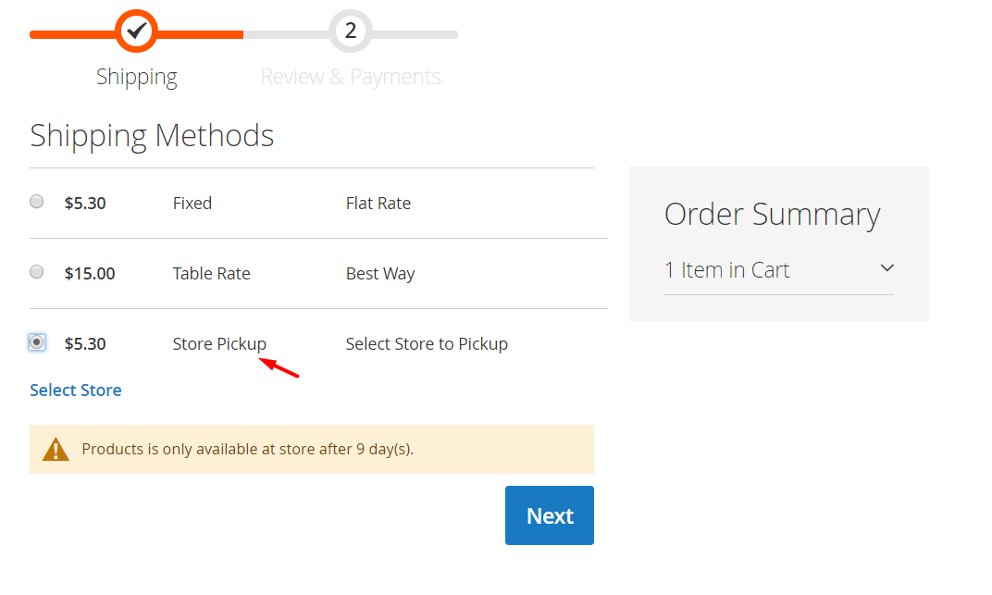Image resolution: width=992 pixels, height=595 pixels.
Task: Click the warning triangle icon
Action: coord(56,450)
